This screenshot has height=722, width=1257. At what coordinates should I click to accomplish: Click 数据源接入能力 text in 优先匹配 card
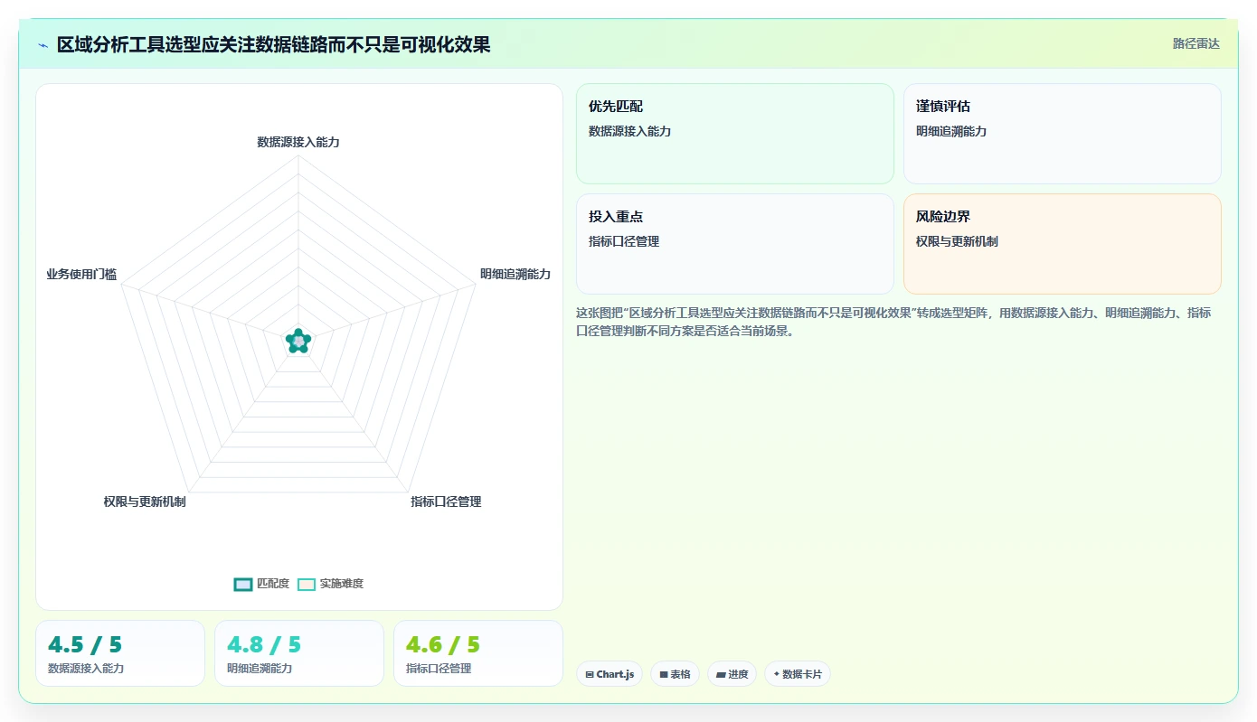pos(629,131)
